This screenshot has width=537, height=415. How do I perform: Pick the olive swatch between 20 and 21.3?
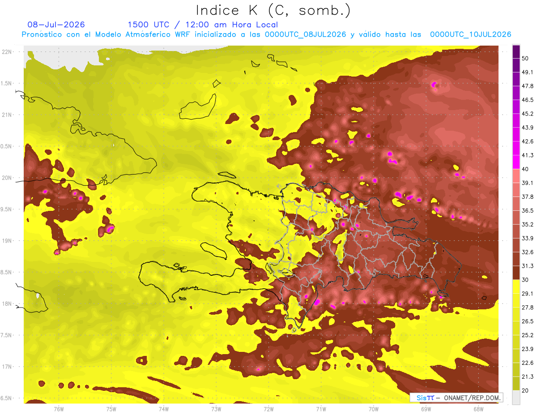pyautogui.click(x=516, y=383)
